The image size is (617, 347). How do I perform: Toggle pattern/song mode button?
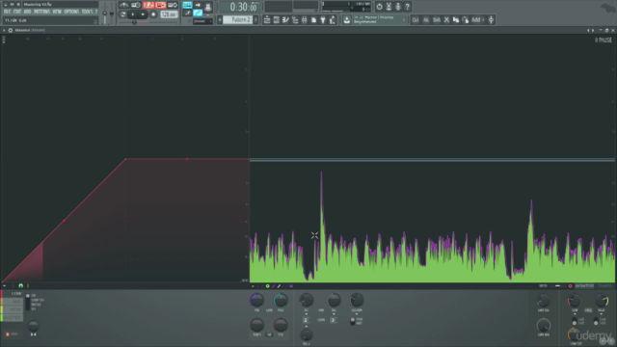click(123, 14)
